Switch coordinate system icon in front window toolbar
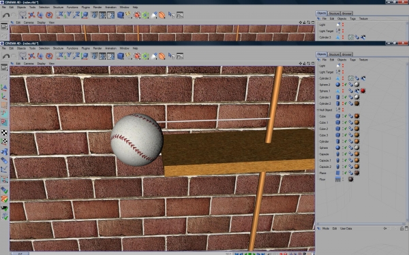409x255 pixels. 85,56
